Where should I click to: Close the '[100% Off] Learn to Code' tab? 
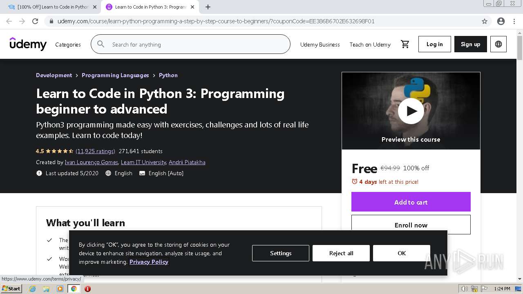click(95, 7)
